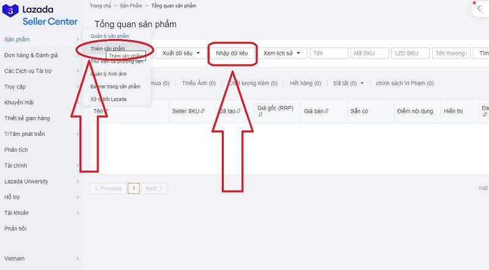Open Phân tích sidebar item

pyautogui.click(x=42, y=150)
